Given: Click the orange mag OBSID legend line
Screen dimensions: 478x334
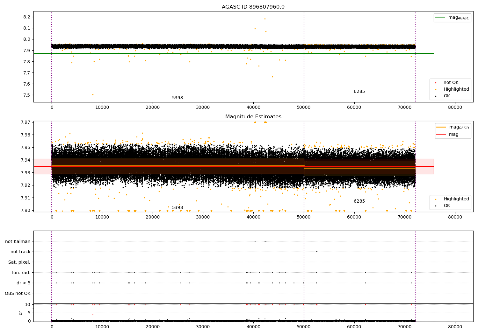Looking at the screenshot, I should [x=441, y=127].
